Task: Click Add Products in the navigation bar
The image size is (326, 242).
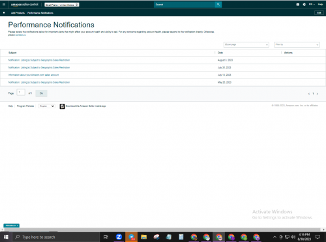Action: pos(18,13)
